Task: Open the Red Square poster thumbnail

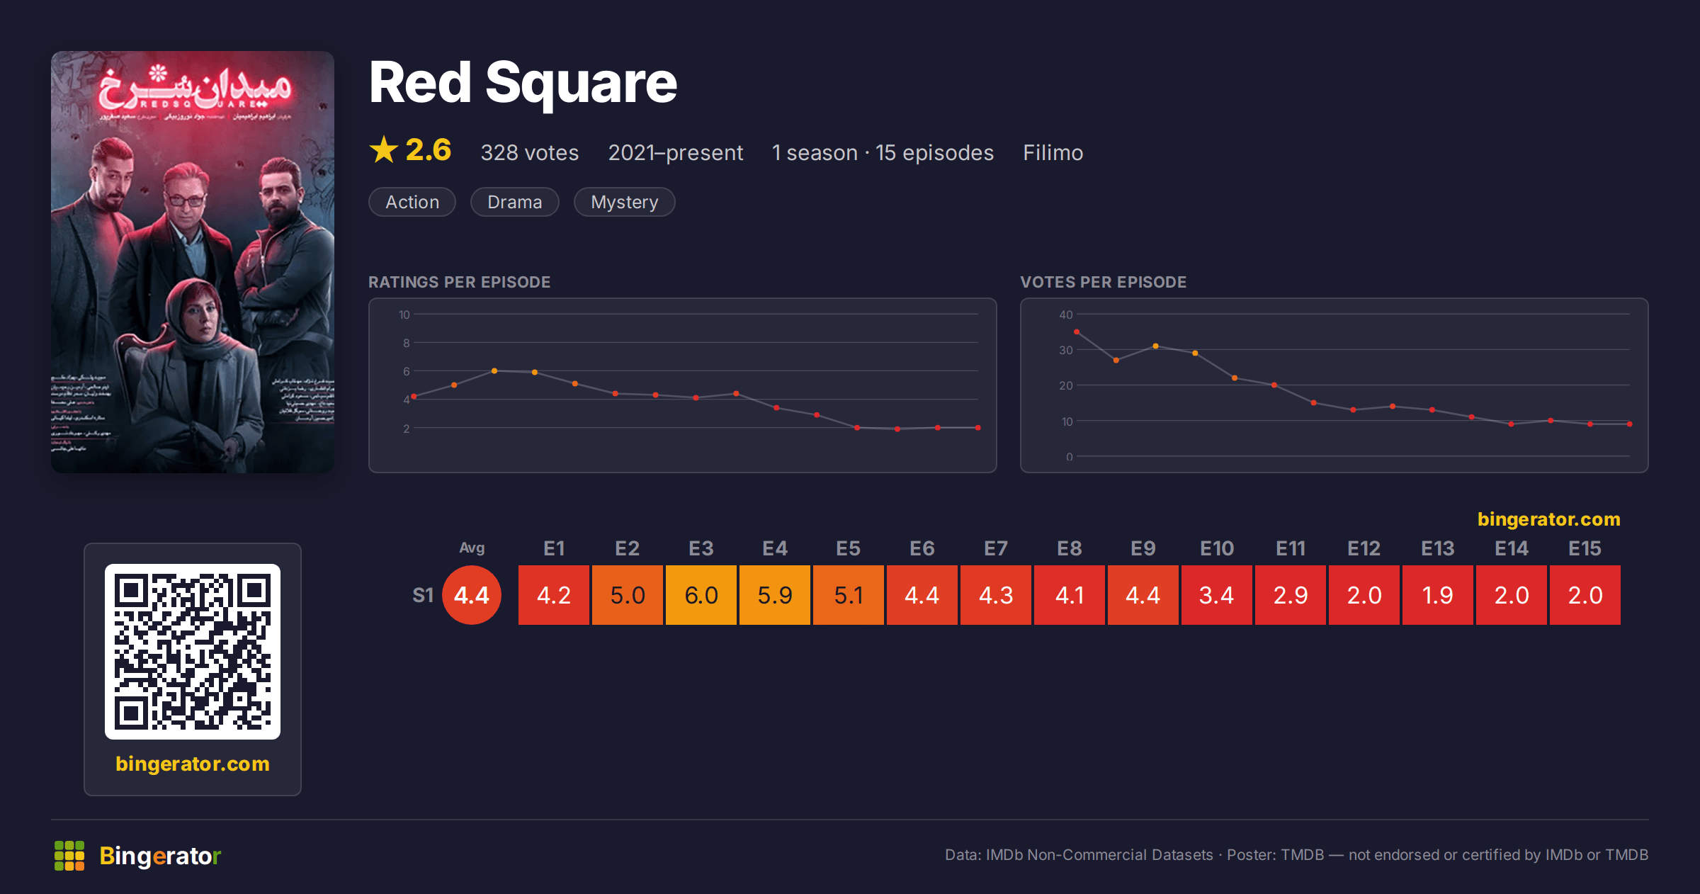Action: (x=193, y=262)
